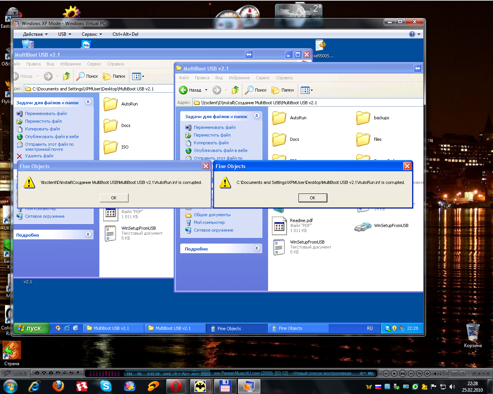The width and height of the screenshot is (493, 394).
Task: Click the XP пуск Start button
Action: pos(31,328)
